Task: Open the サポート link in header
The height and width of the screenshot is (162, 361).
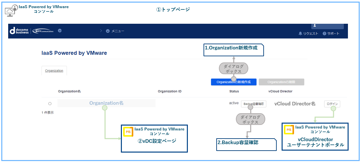Action: pos(333,34)
